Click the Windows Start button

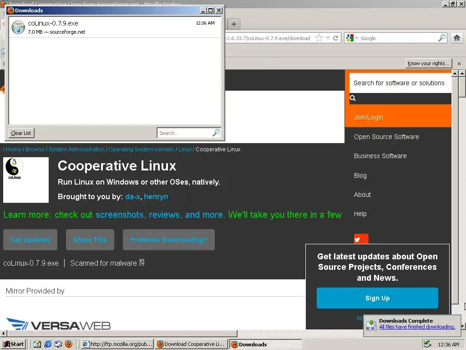[x=13, y=344]
